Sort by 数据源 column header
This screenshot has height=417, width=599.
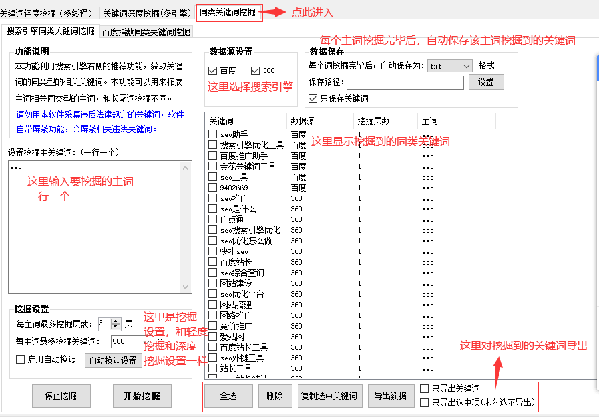320,122
